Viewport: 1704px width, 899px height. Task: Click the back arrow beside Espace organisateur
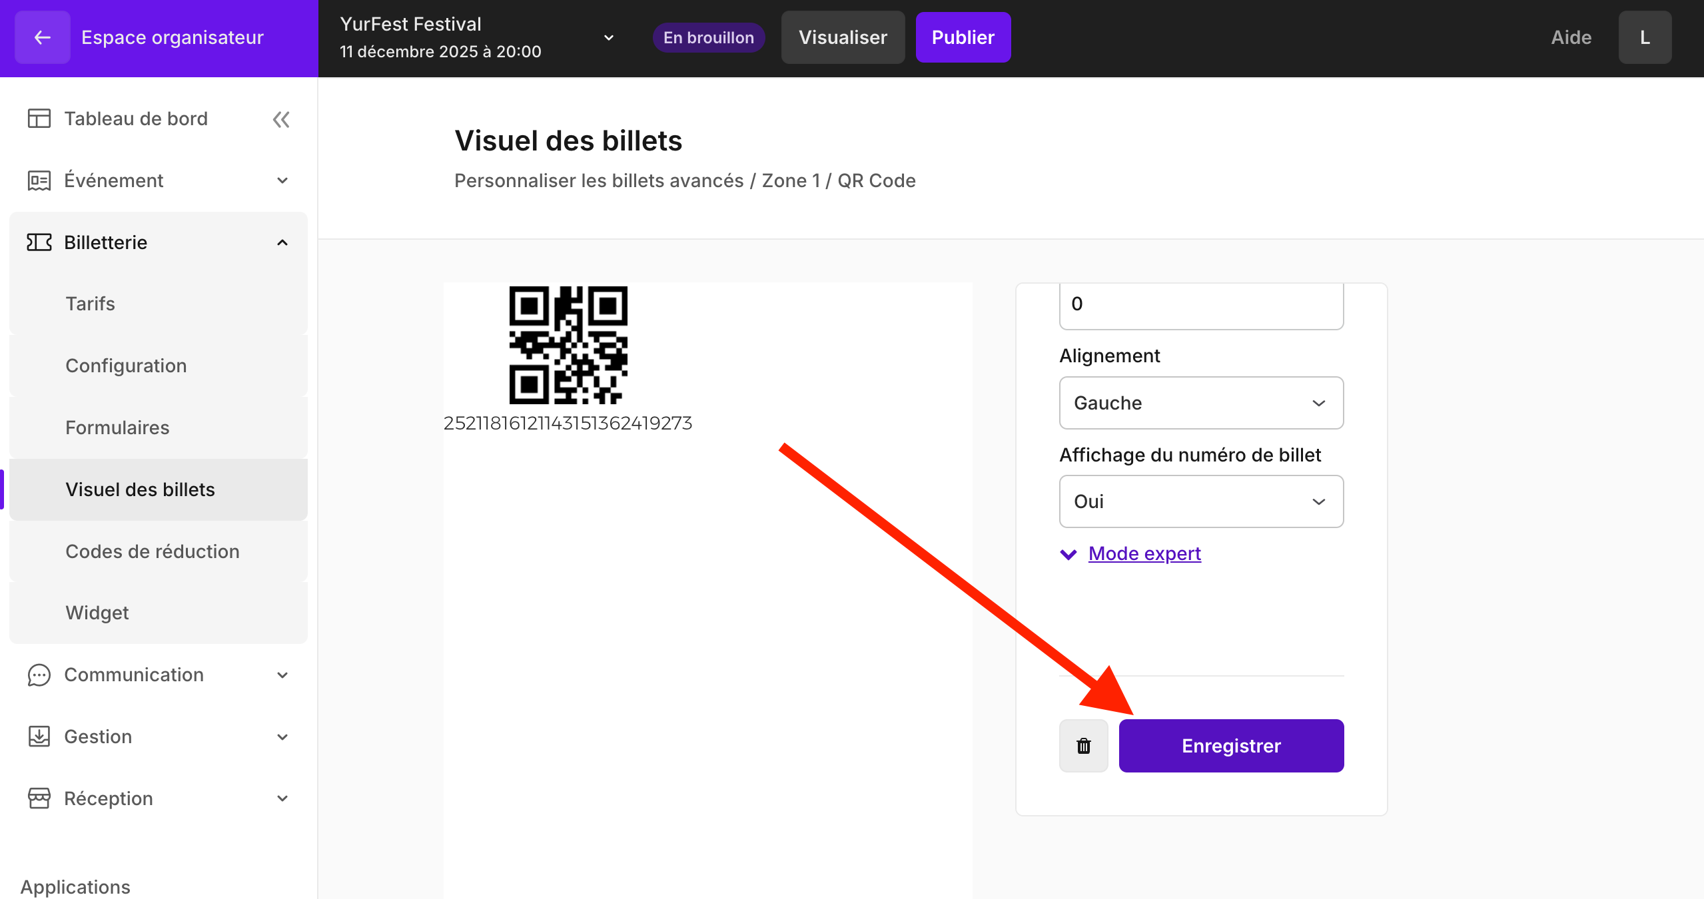(42, 37)
